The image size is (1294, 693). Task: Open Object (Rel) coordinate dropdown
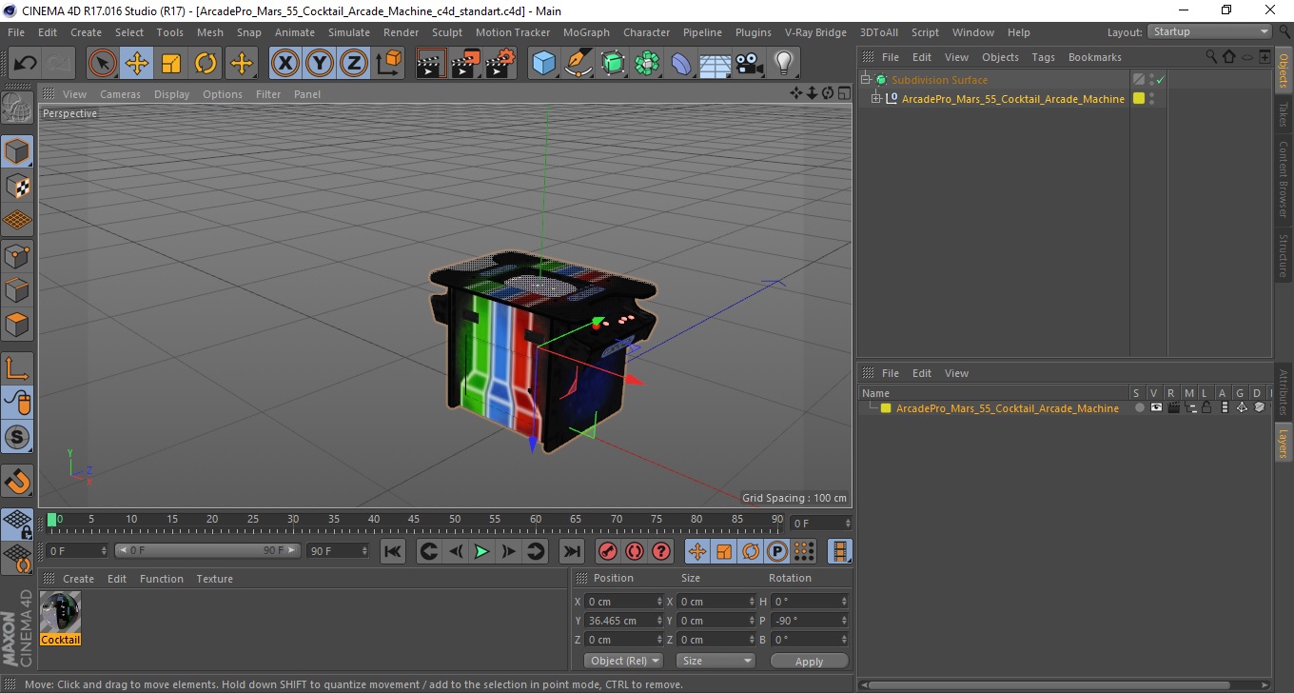(623, 661)
